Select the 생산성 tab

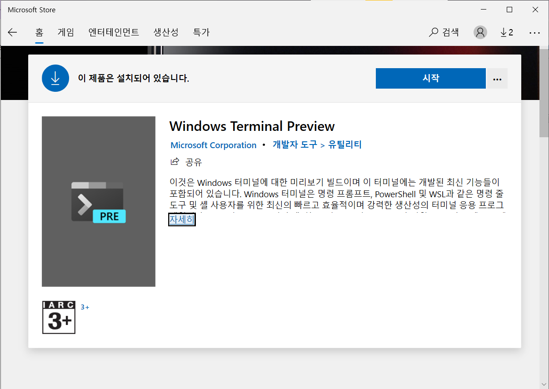point(166,32)
